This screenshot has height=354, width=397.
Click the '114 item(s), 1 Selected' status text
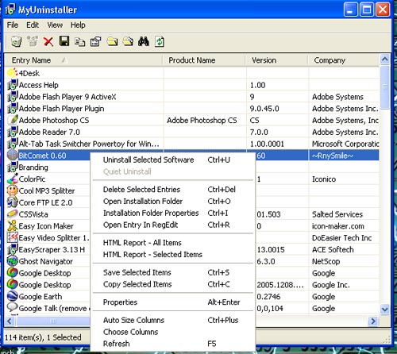[x=43, y=337]
